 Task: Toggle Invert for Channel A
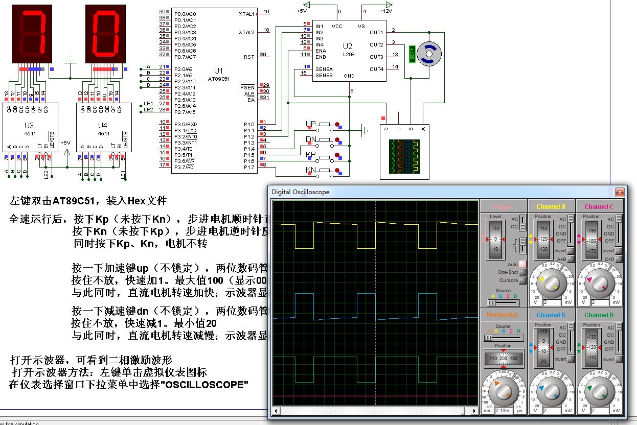pos(571,251)
